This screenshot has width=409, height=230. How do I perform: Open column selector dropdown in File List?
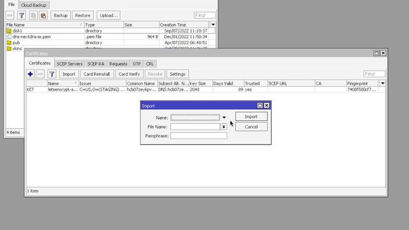[213, 24]
